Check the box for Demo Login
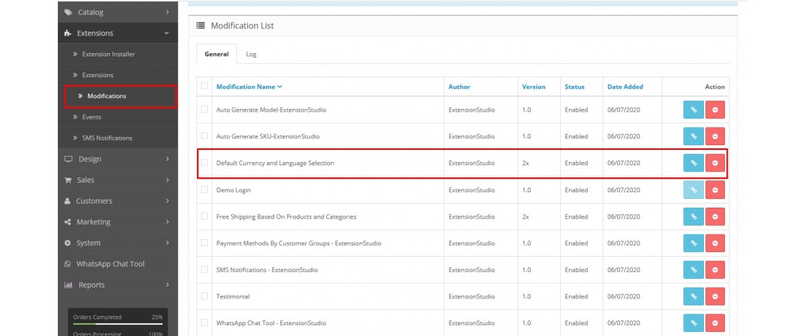 click(204, 190)
